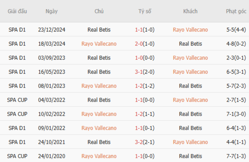Click the 1-1 score on 09/01/2022

coord(139,128)
